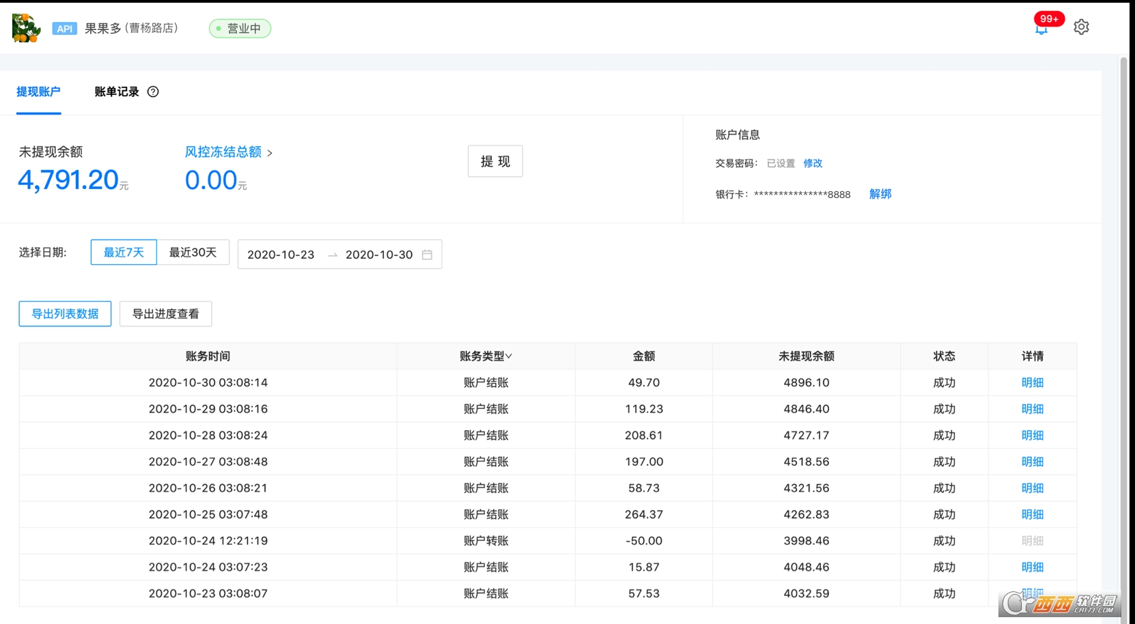The height and width of the screenshot is (624, 1135).
Task: Switch to the 提现账户 tab
Action: point(38,91)
